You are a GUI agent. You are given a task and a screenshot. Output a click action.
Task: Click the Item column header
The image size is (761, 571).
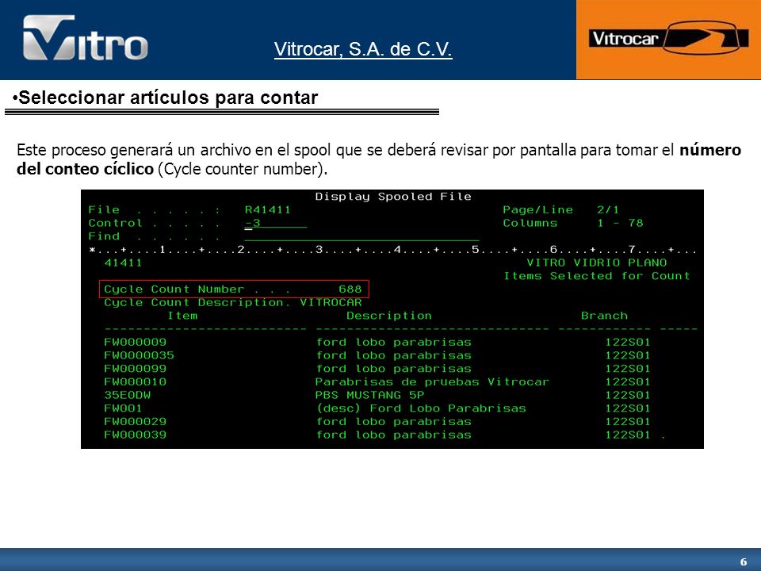click(182, 316)
